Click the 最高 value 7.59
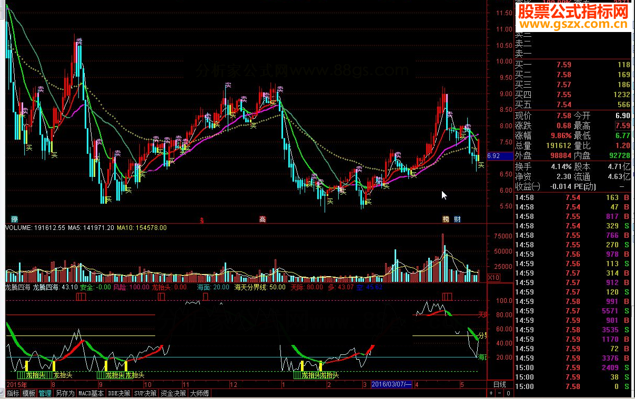Viewport: 635px width, 399px height. [x=622, y=125]
